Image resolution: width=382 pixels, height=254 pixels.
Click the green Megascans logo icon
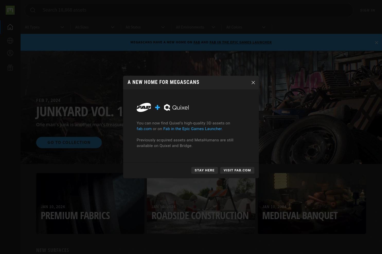10,10
